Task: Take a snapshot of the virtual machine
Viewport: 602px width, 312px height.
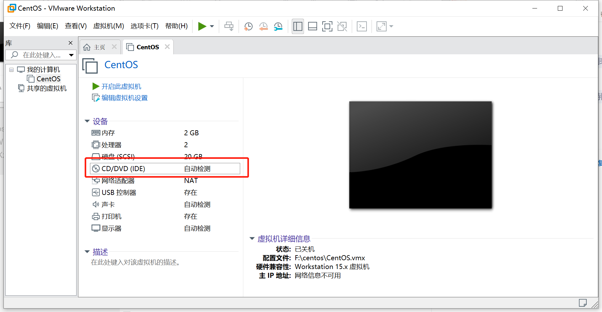Action: [x=248, y=26]
